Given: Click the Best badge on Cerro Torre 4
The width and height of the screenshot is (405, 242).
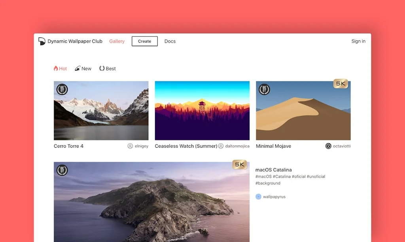Looking at the screenshot, I should click(x=62, y=90).
